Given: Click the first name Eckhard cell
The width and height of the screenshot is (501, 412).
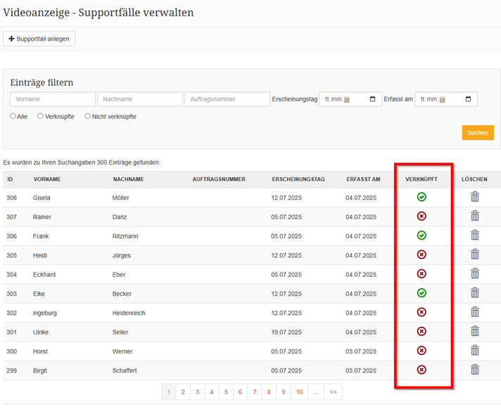Looking at the screenshot, I should pos(44,275).
